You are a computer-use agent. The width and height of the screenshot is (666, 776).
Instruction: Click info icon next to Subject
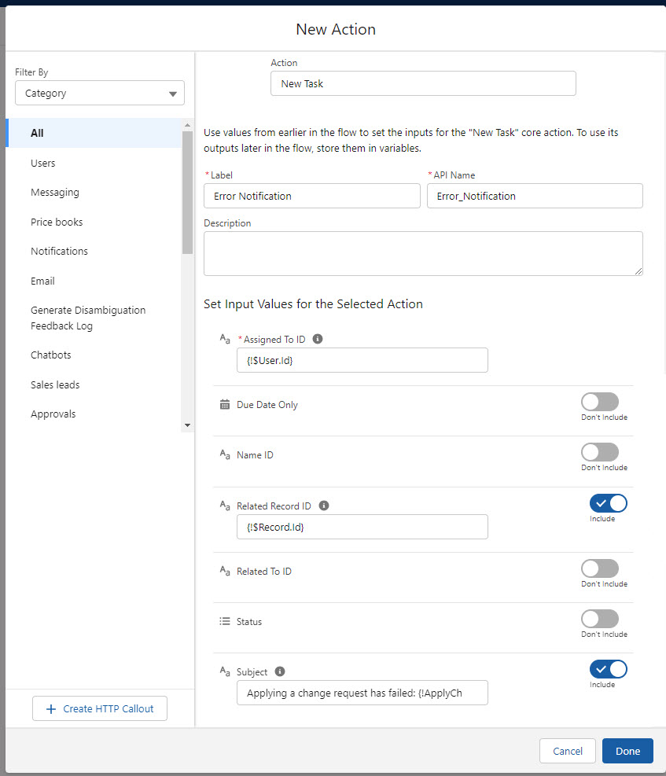coord(280,671)
